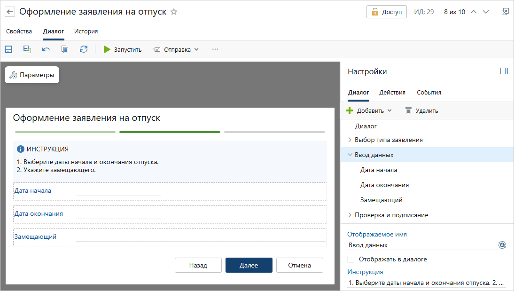Open the localization icon beside display name
The width and height of the screenshot is (514, 291).
click(x=502, y=245)
